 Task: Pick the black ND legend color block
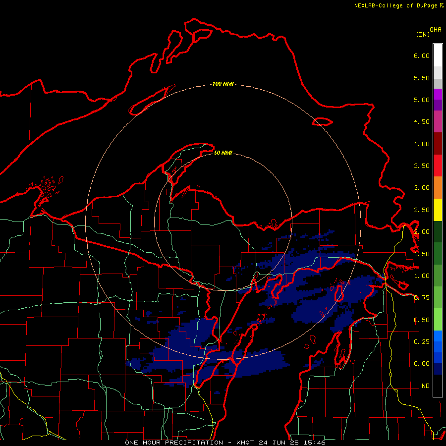pyautogui.click(x=438, y=386)
